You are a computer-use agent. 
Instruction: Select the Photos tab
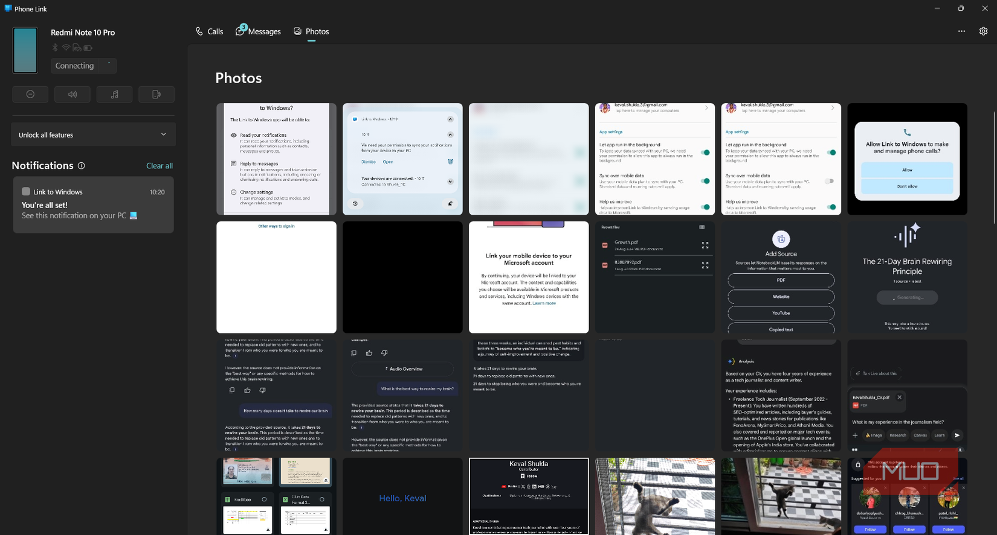pos(311,31)
